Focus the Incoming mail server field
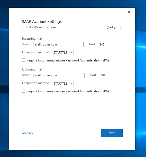This screenshot has height=157, width=146. point(58,44)
